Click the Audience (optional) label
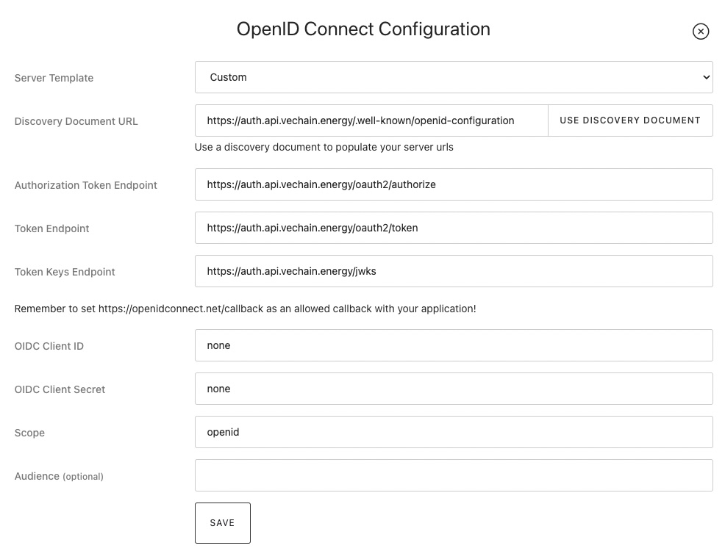 point(59,476)
